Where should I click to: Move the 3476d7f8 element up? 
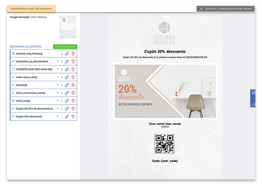coord(58,69)
